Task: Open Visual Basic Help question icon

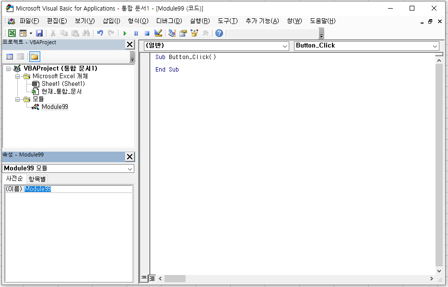Action: (x=219, y=33)
